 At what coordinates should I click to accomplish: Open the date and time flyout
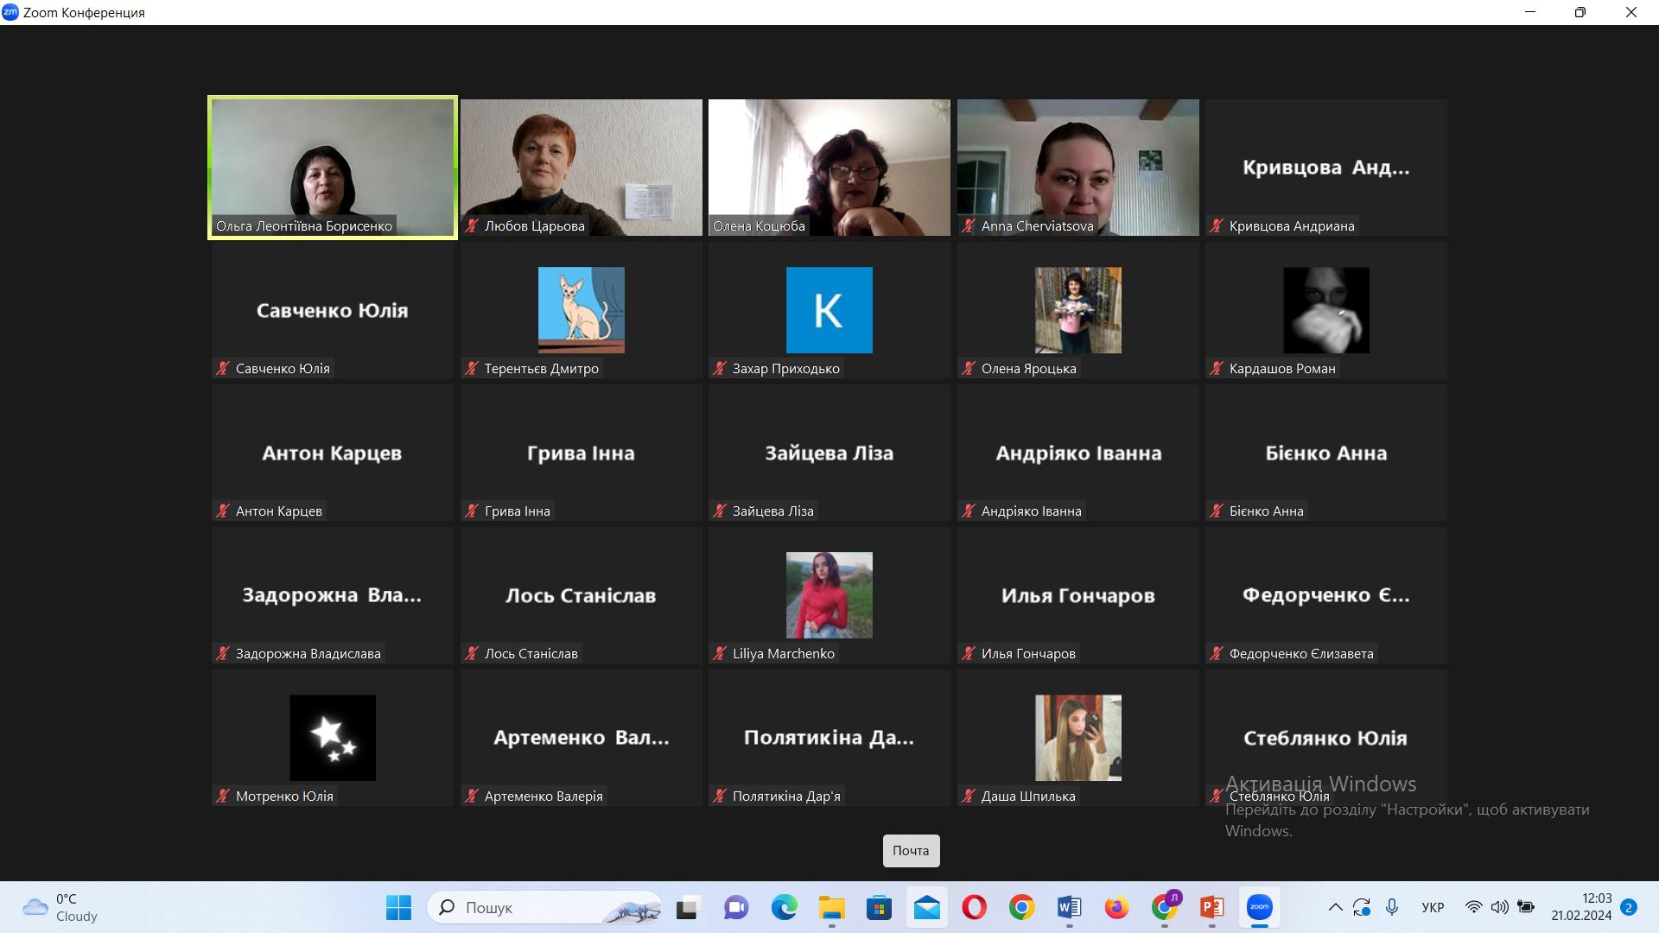1580,907
